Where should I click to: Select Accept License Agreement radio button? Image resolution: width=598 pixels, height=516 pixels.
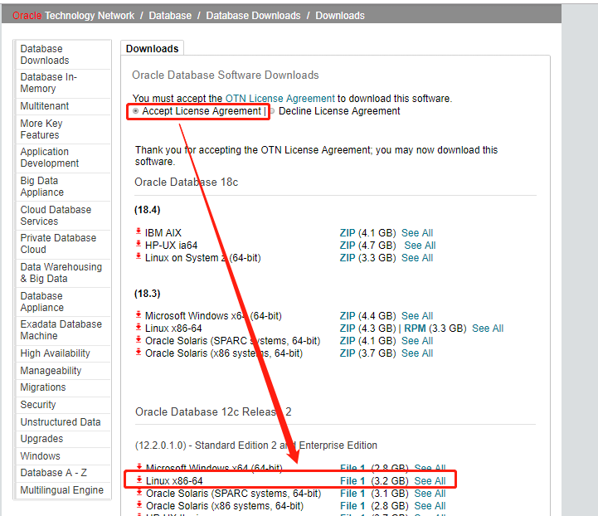(135, 111)
